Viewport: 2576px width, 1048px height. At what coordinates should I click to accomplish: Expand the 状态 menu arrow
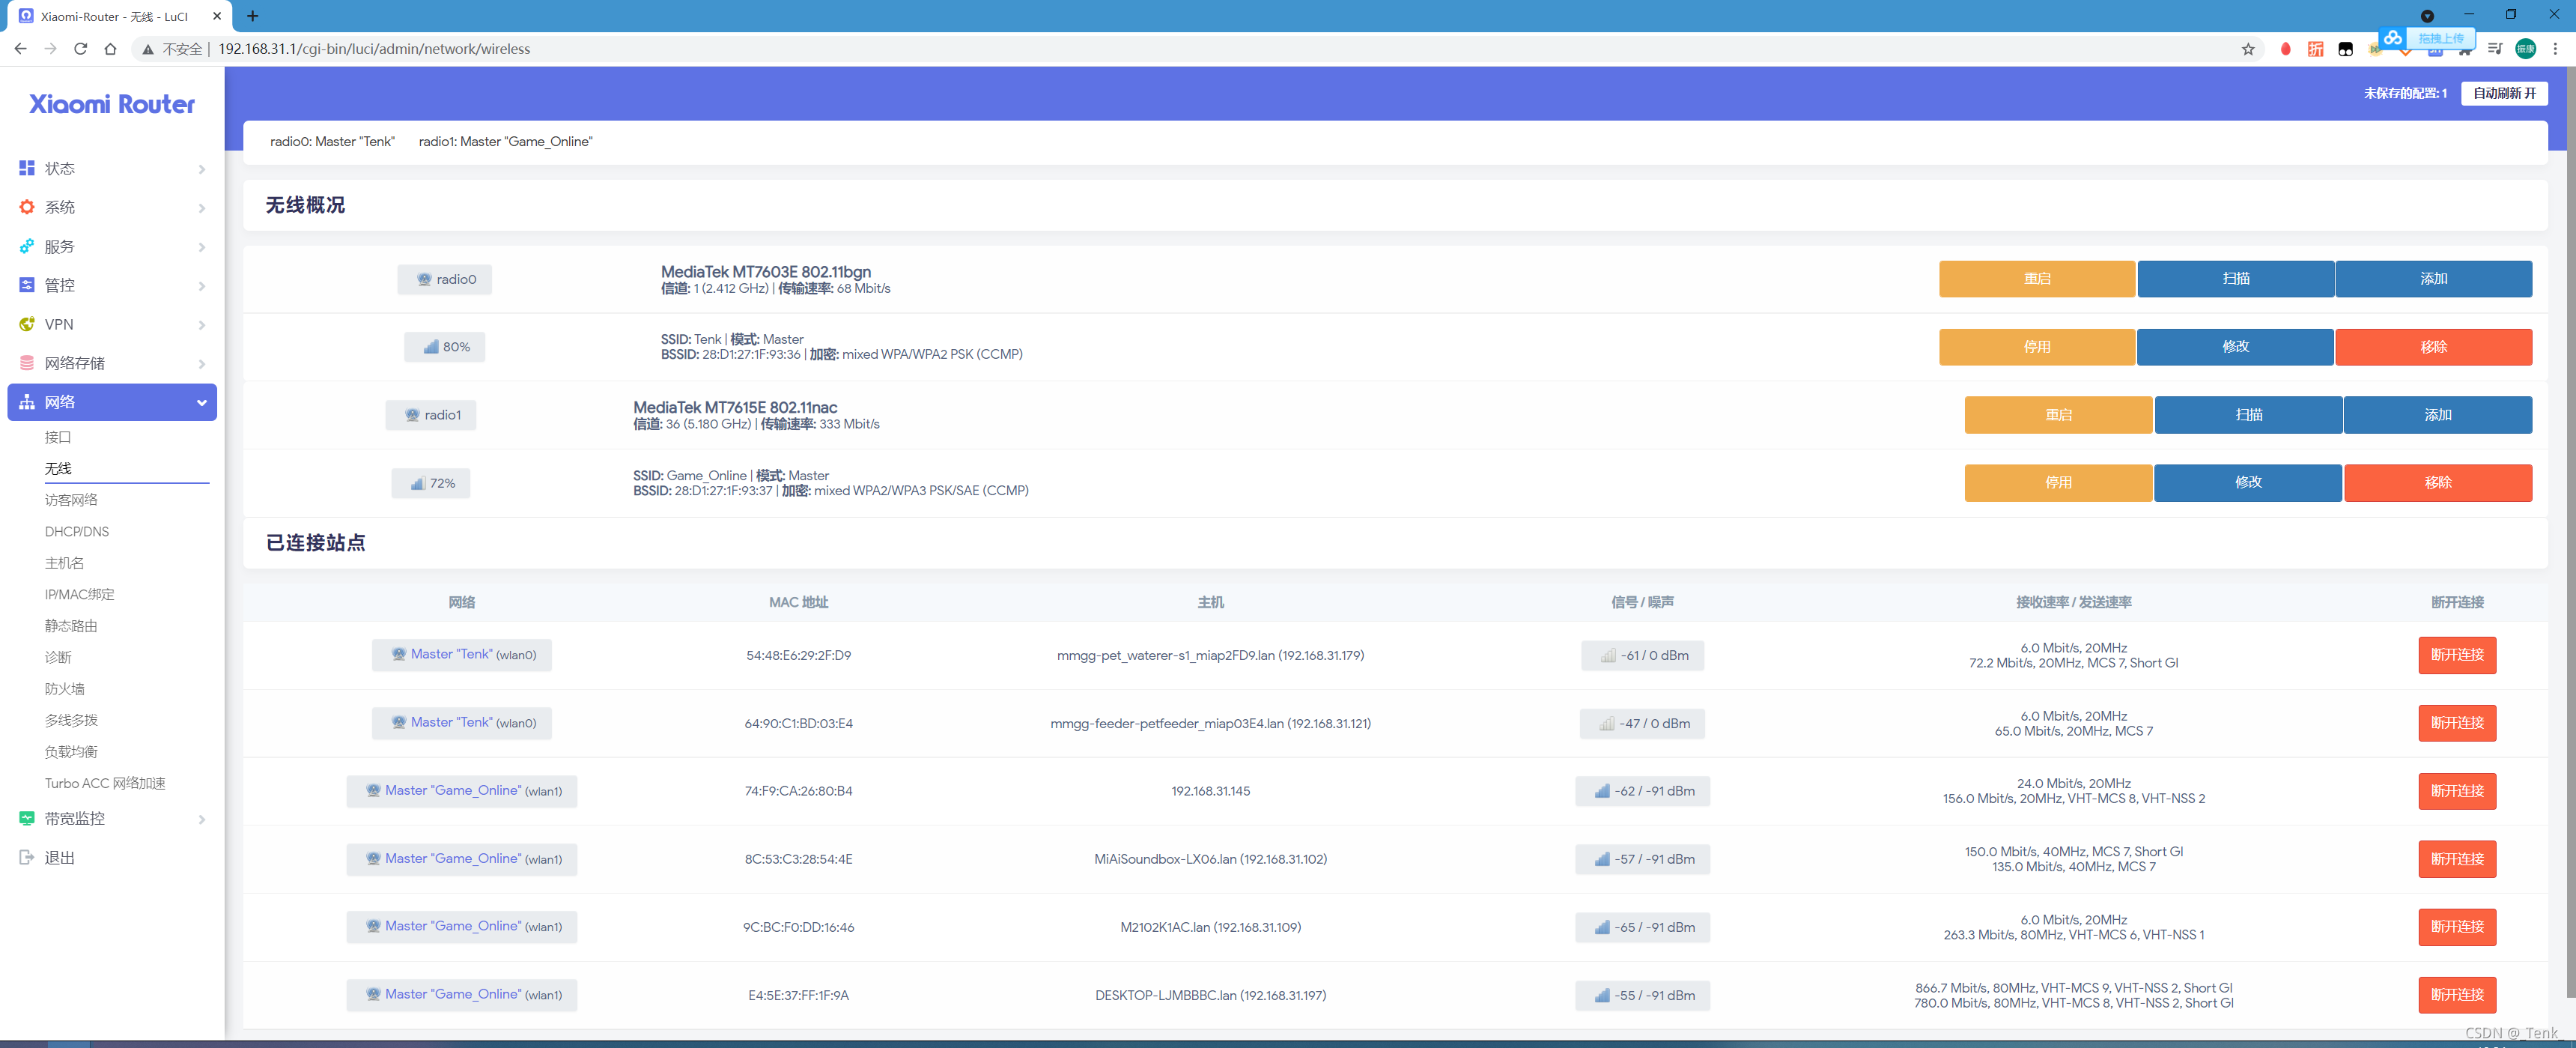click(202, 169)
